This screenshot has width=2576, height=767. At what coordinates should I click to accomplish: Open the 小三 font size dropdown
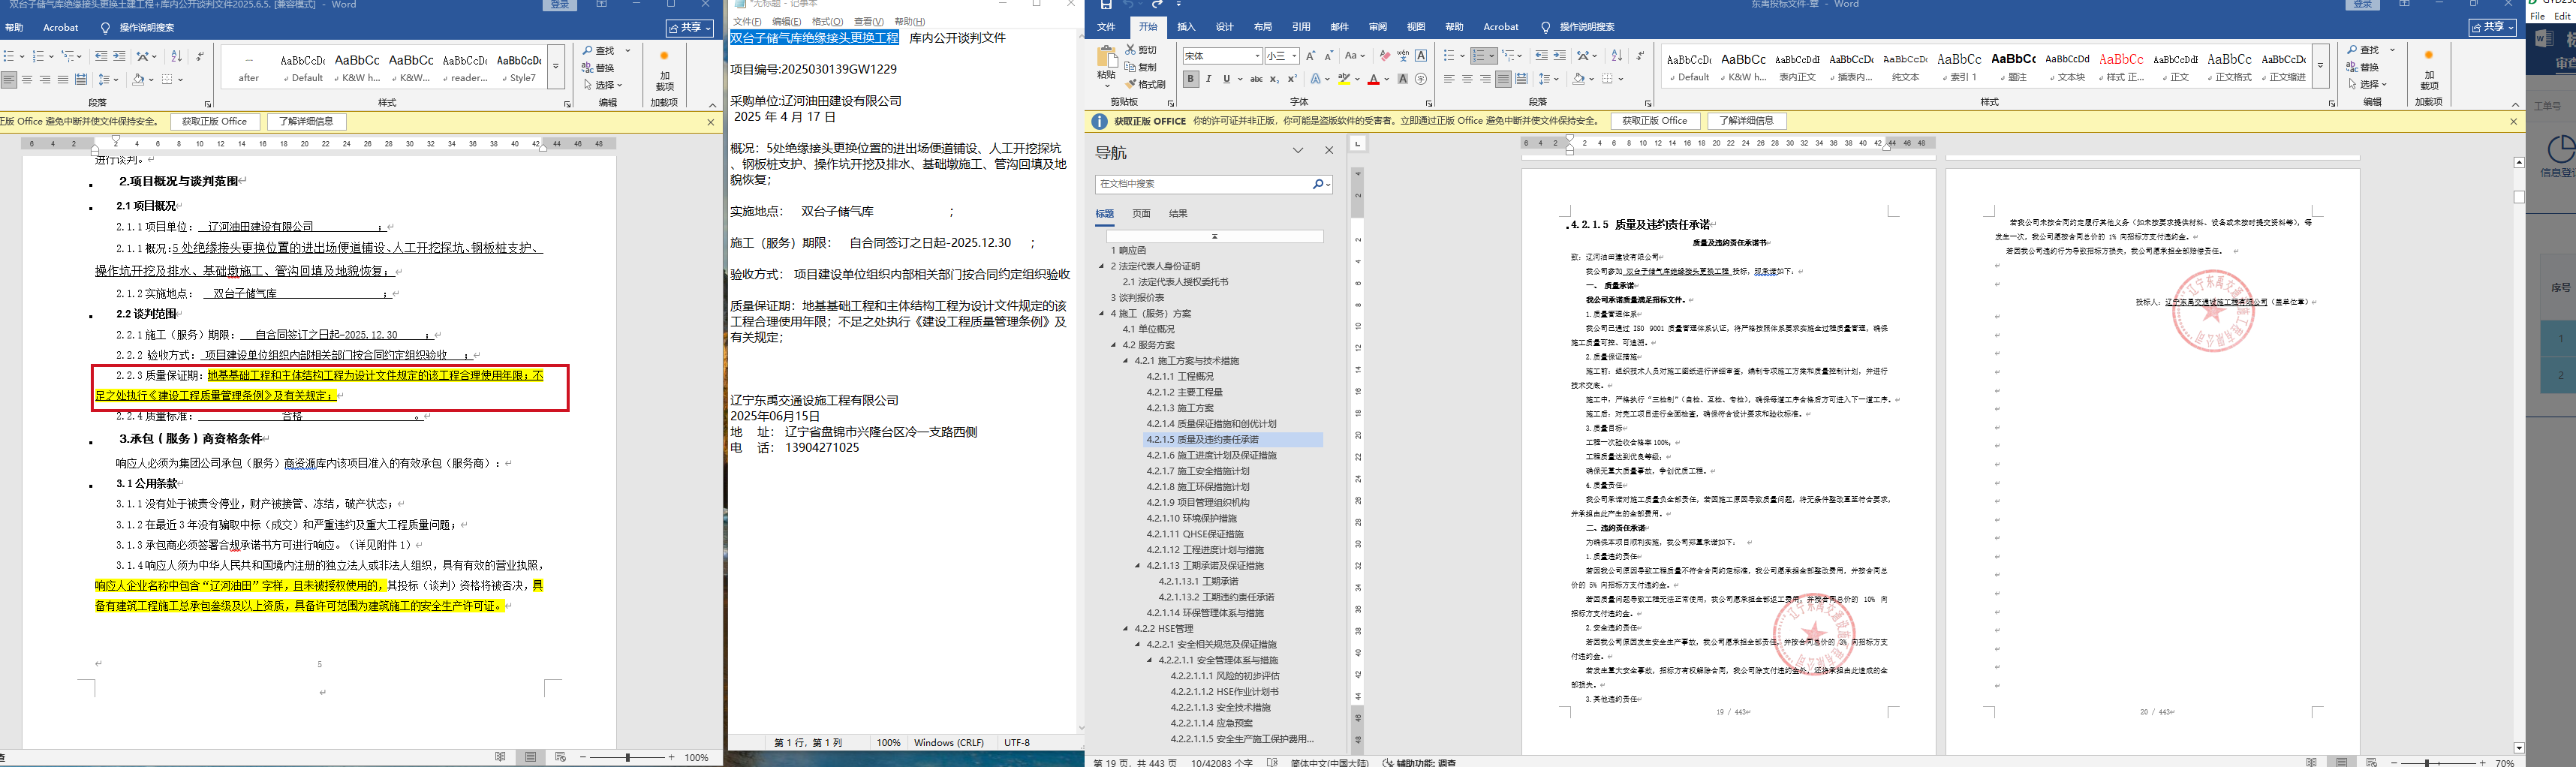tap(1293, 56)
